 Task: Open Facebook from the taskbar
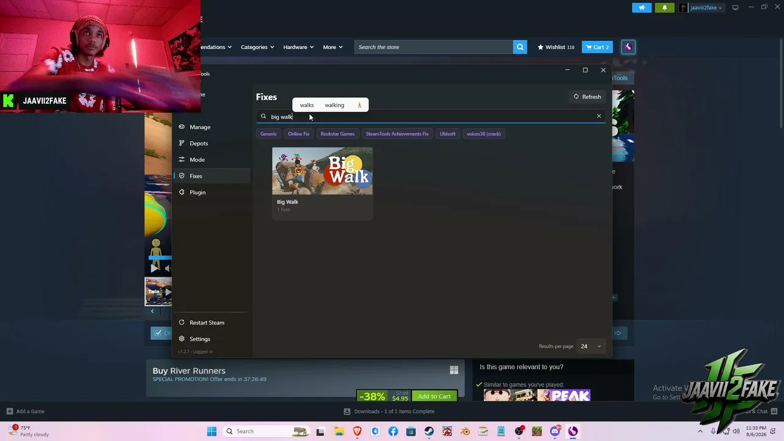coord(393,431)
